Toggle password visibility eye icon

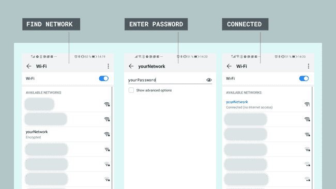tap(209, 80)
